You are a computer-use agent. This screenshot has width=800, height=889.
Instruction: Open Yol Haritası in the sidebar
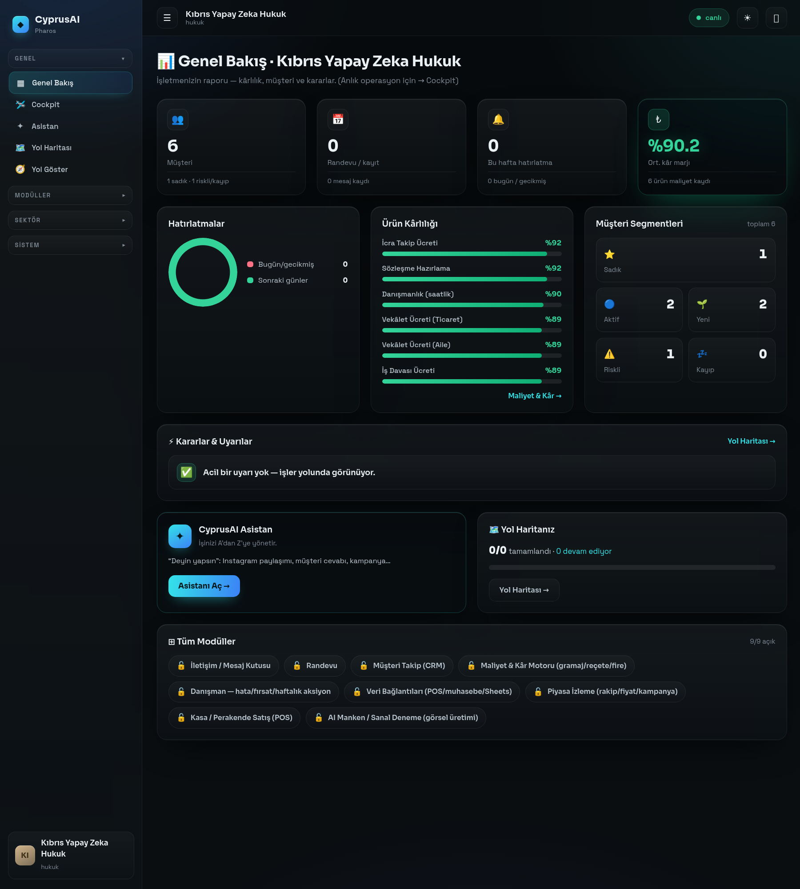(70, 148)
